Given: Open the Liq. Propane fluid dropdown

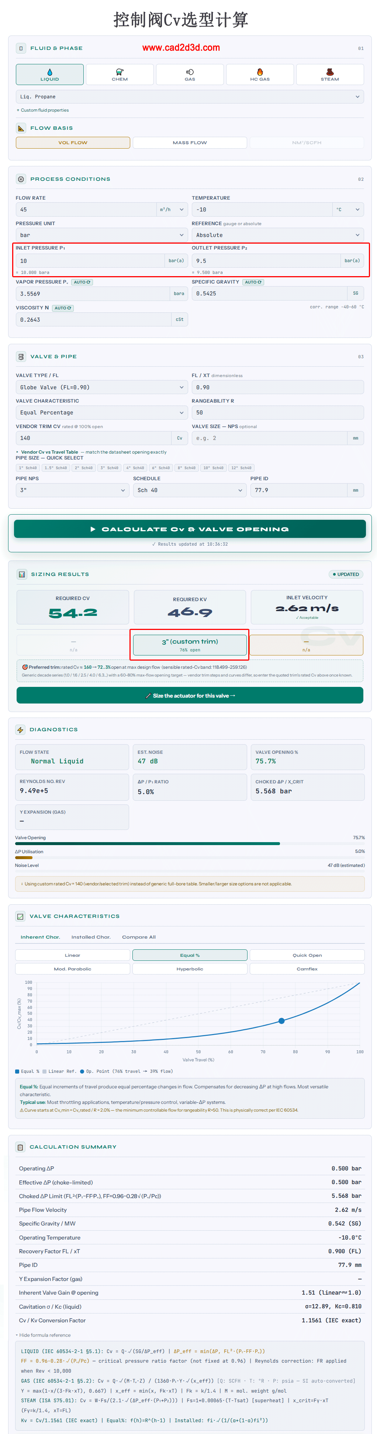Looking at the screenshot, I should coord(190,97).
